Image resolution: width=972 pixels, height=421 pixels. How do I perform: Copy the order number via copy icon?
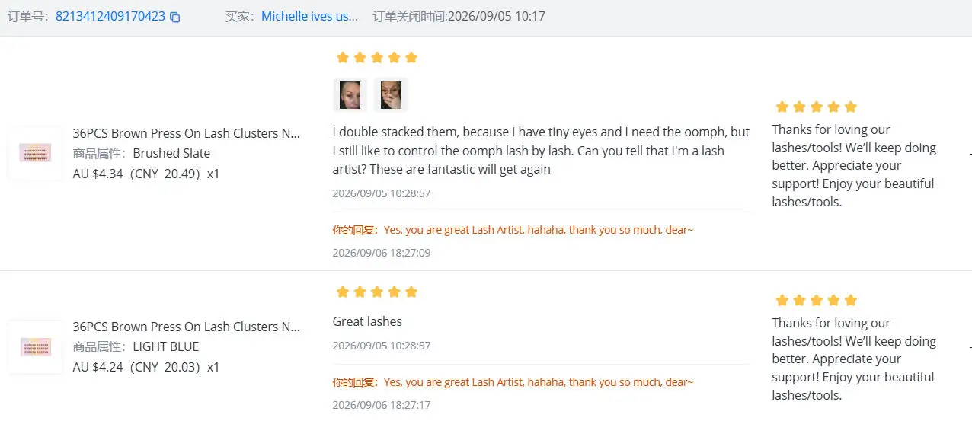tap(175, 17)
